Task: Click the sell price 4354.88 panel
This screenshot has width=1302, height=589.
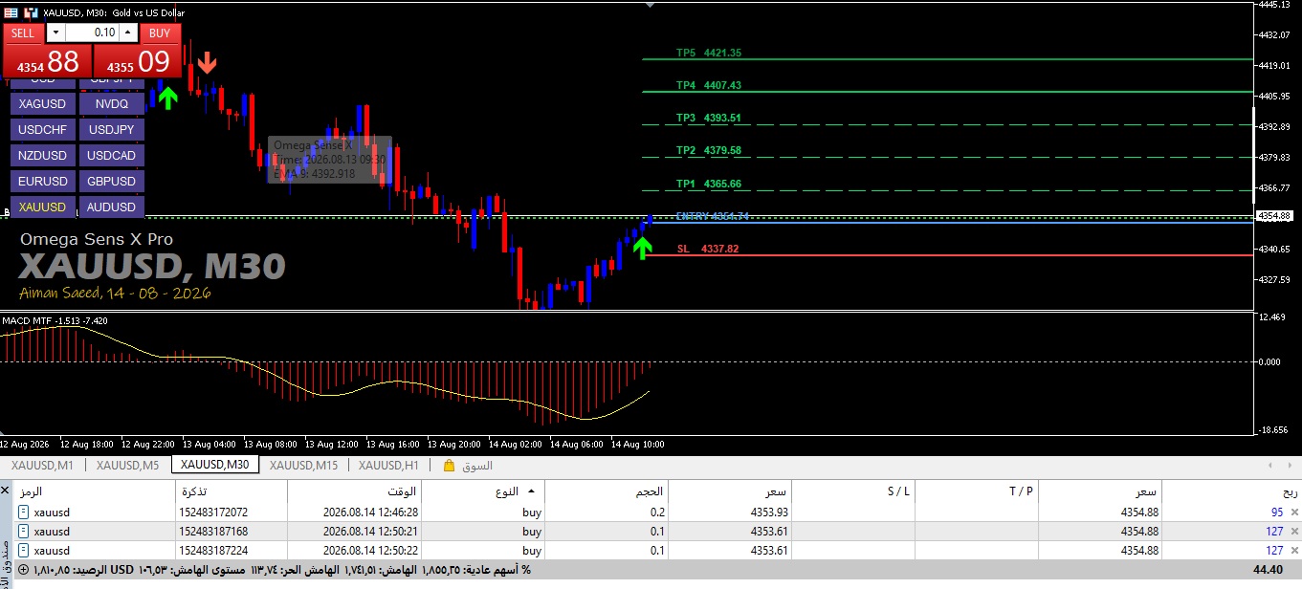Action: [47, 62]
